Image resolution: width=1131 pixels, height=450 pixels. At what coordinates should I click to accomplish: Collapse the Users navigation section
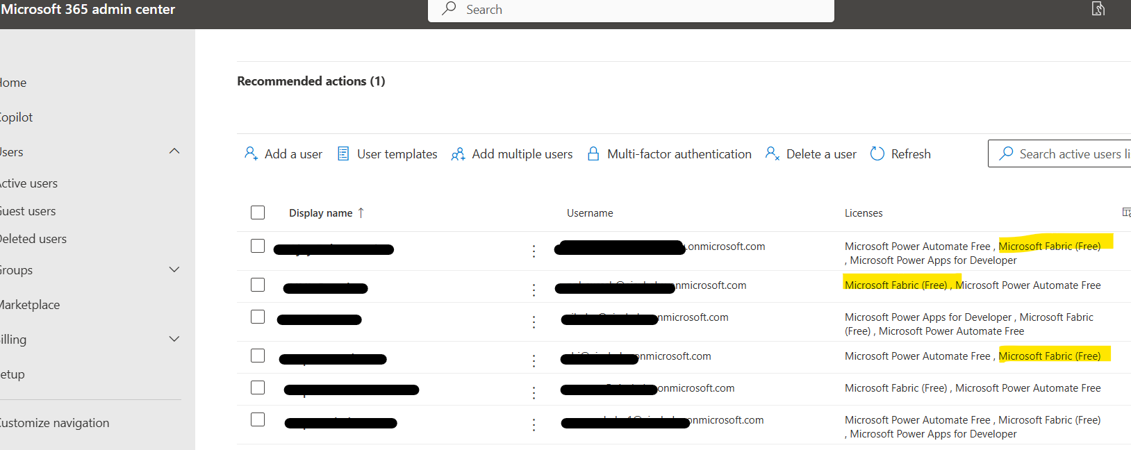[x=174, y=151]
